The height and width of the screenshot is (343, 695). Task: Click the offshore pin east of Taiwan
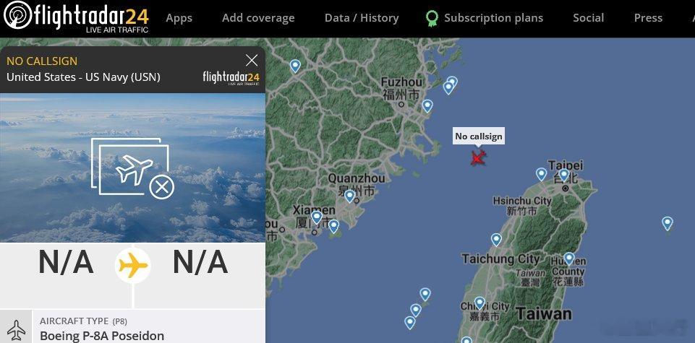[x=668, y=223]
